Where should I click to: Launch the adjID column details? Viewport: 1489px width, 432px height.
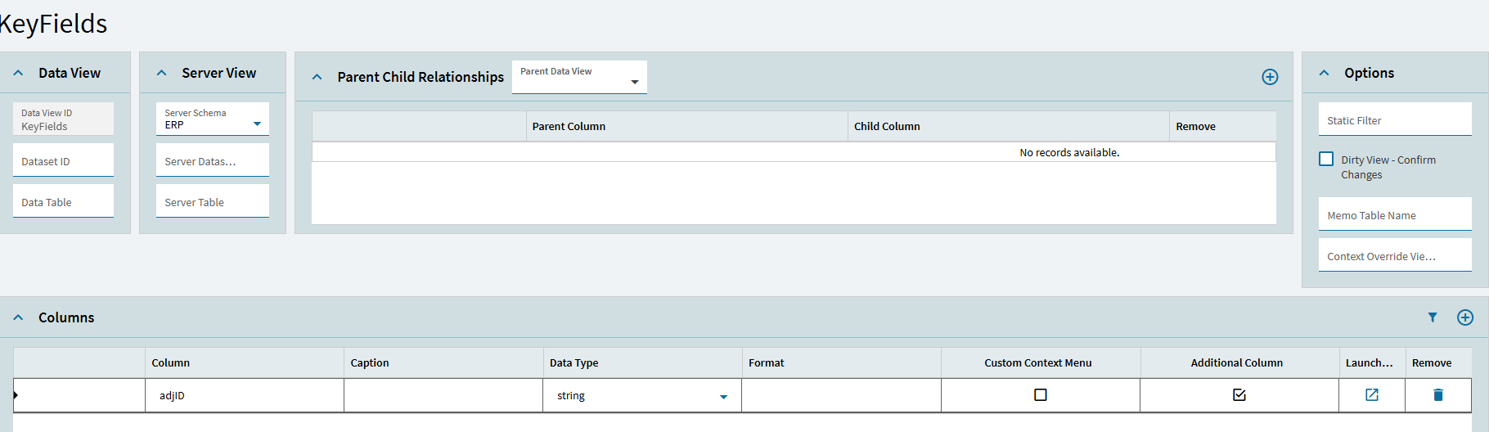pyautogui.click(x=1372, y=395)
